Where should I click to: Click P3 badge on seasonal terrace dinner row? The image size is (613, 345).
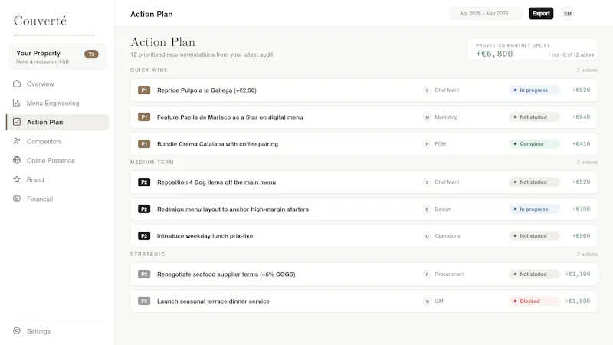(x=144, y=301)
